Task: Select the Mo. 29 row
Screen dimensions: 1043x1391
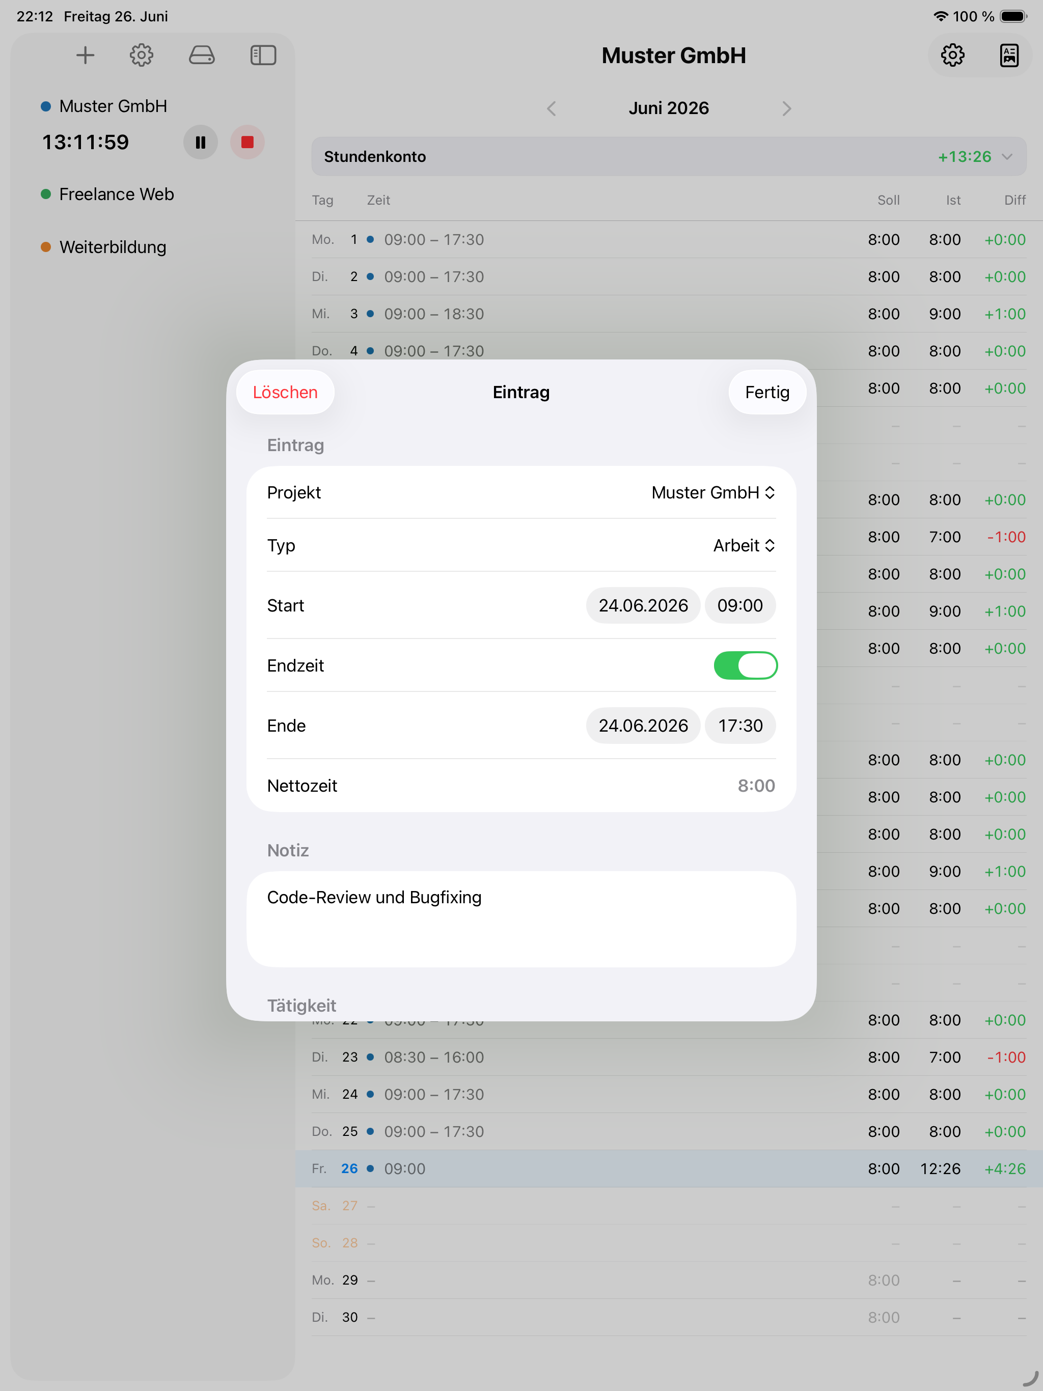Action: (669, 1279)
